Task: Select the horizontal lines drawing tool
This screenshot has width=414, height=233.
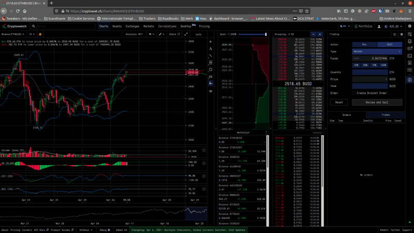Action: pyautogui.click(x=211, y=63)
